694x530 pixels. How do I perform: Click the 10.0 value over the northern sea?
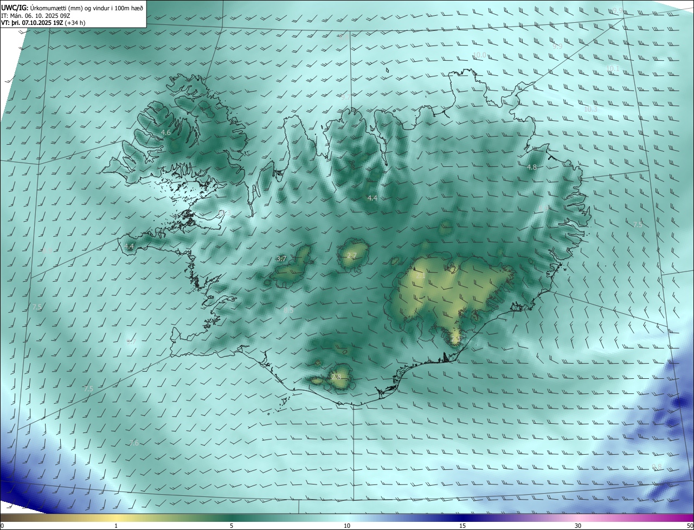480,55
